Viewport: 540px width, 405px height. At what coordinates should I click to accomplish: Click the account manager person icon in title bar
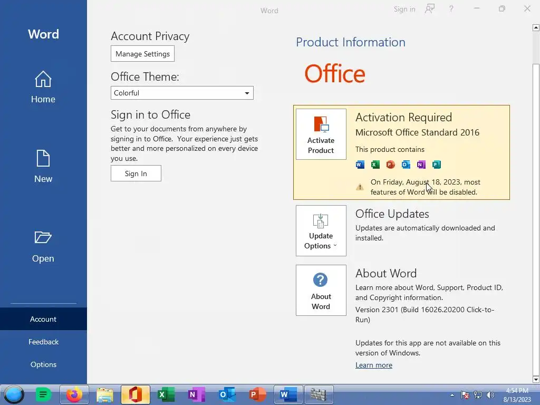429,9
